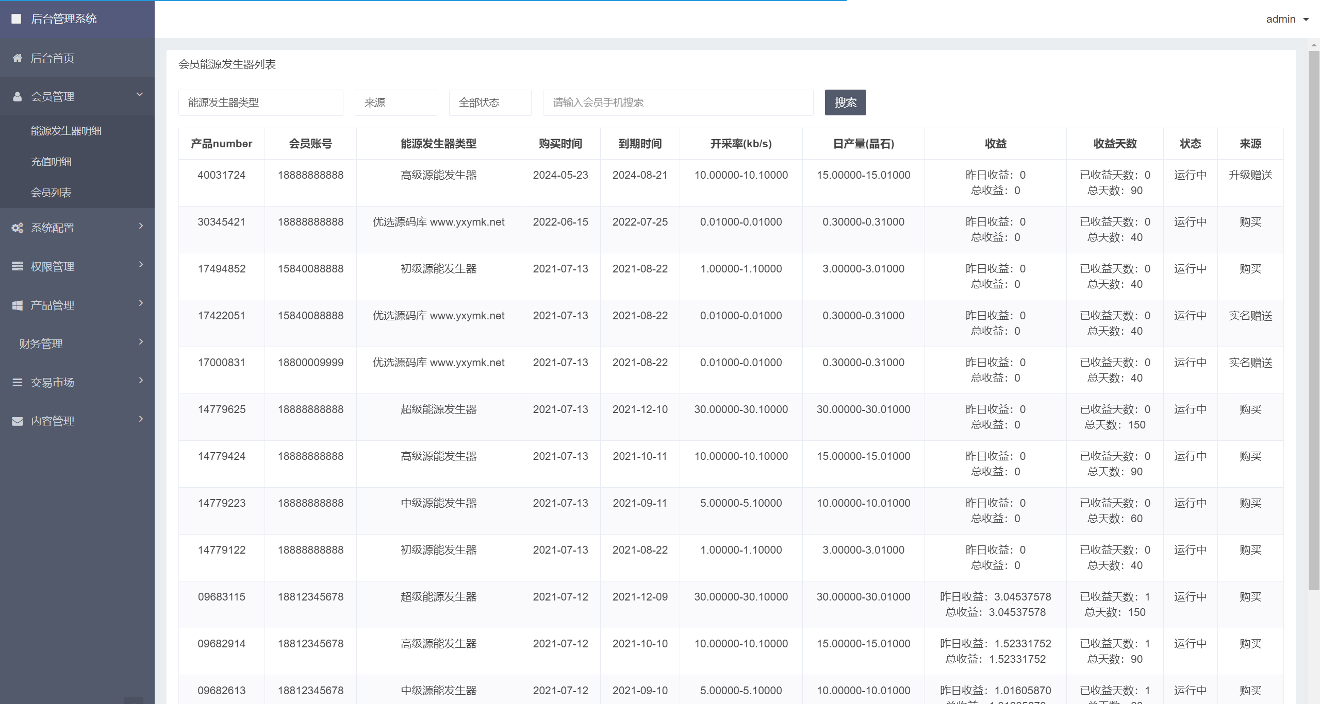
Task: Click the vertical page scrollbar
Action: point(1314,319)
